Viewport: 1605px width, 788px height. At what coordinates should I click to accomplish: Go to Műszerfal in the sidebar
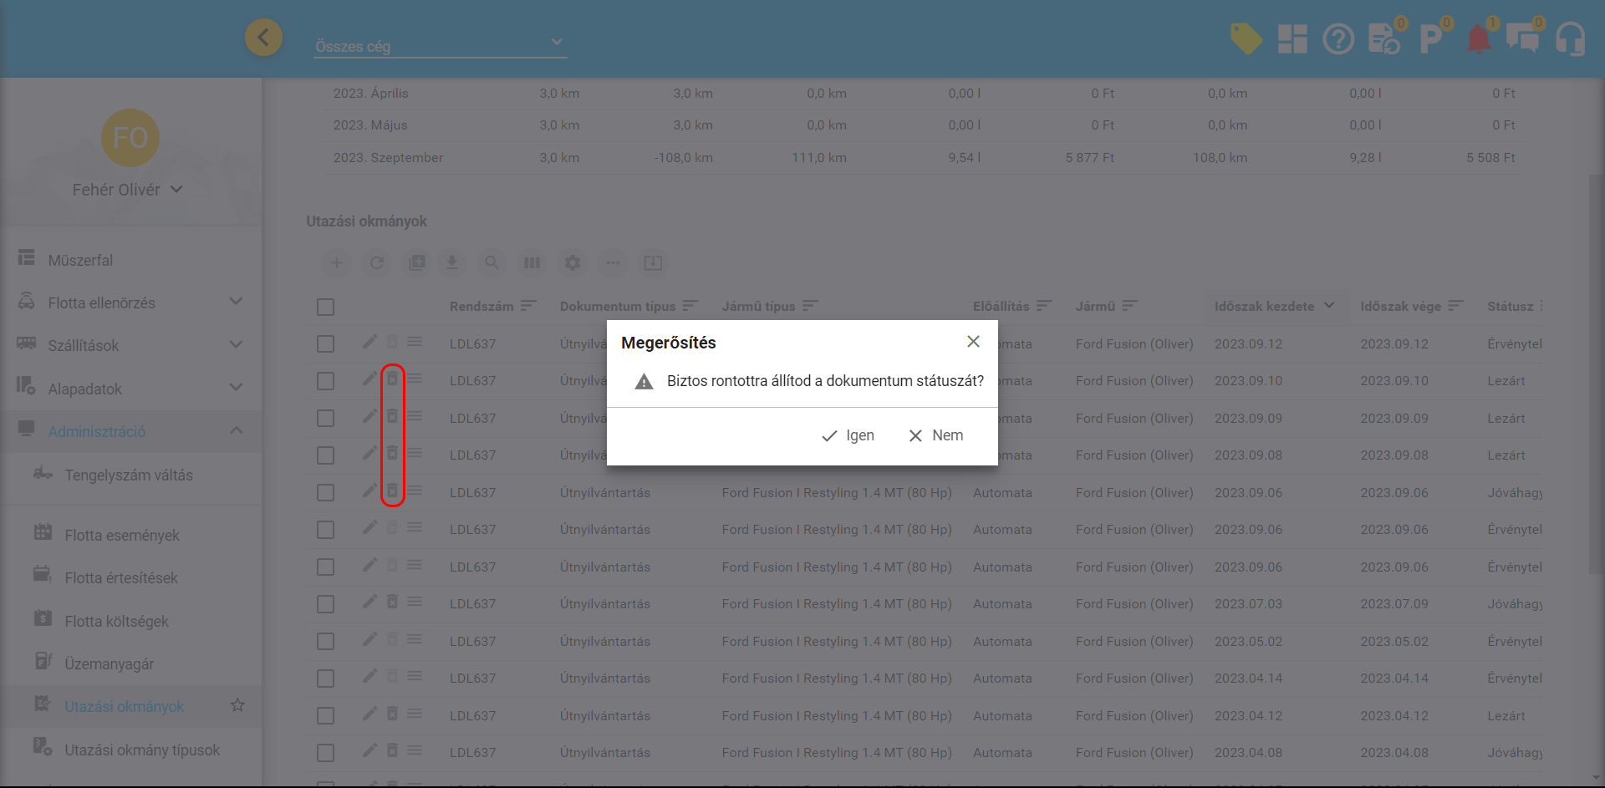(x=80, y=260)
